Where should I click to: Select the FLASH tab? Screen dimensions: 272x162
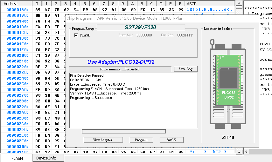[x=17, y=158]
